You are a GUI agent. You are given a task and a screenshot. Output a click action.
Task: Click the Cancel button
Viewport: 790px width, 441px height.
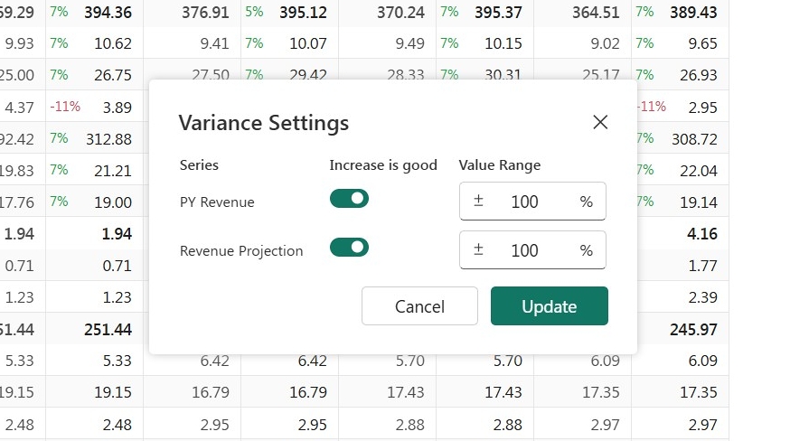point(419,306)
